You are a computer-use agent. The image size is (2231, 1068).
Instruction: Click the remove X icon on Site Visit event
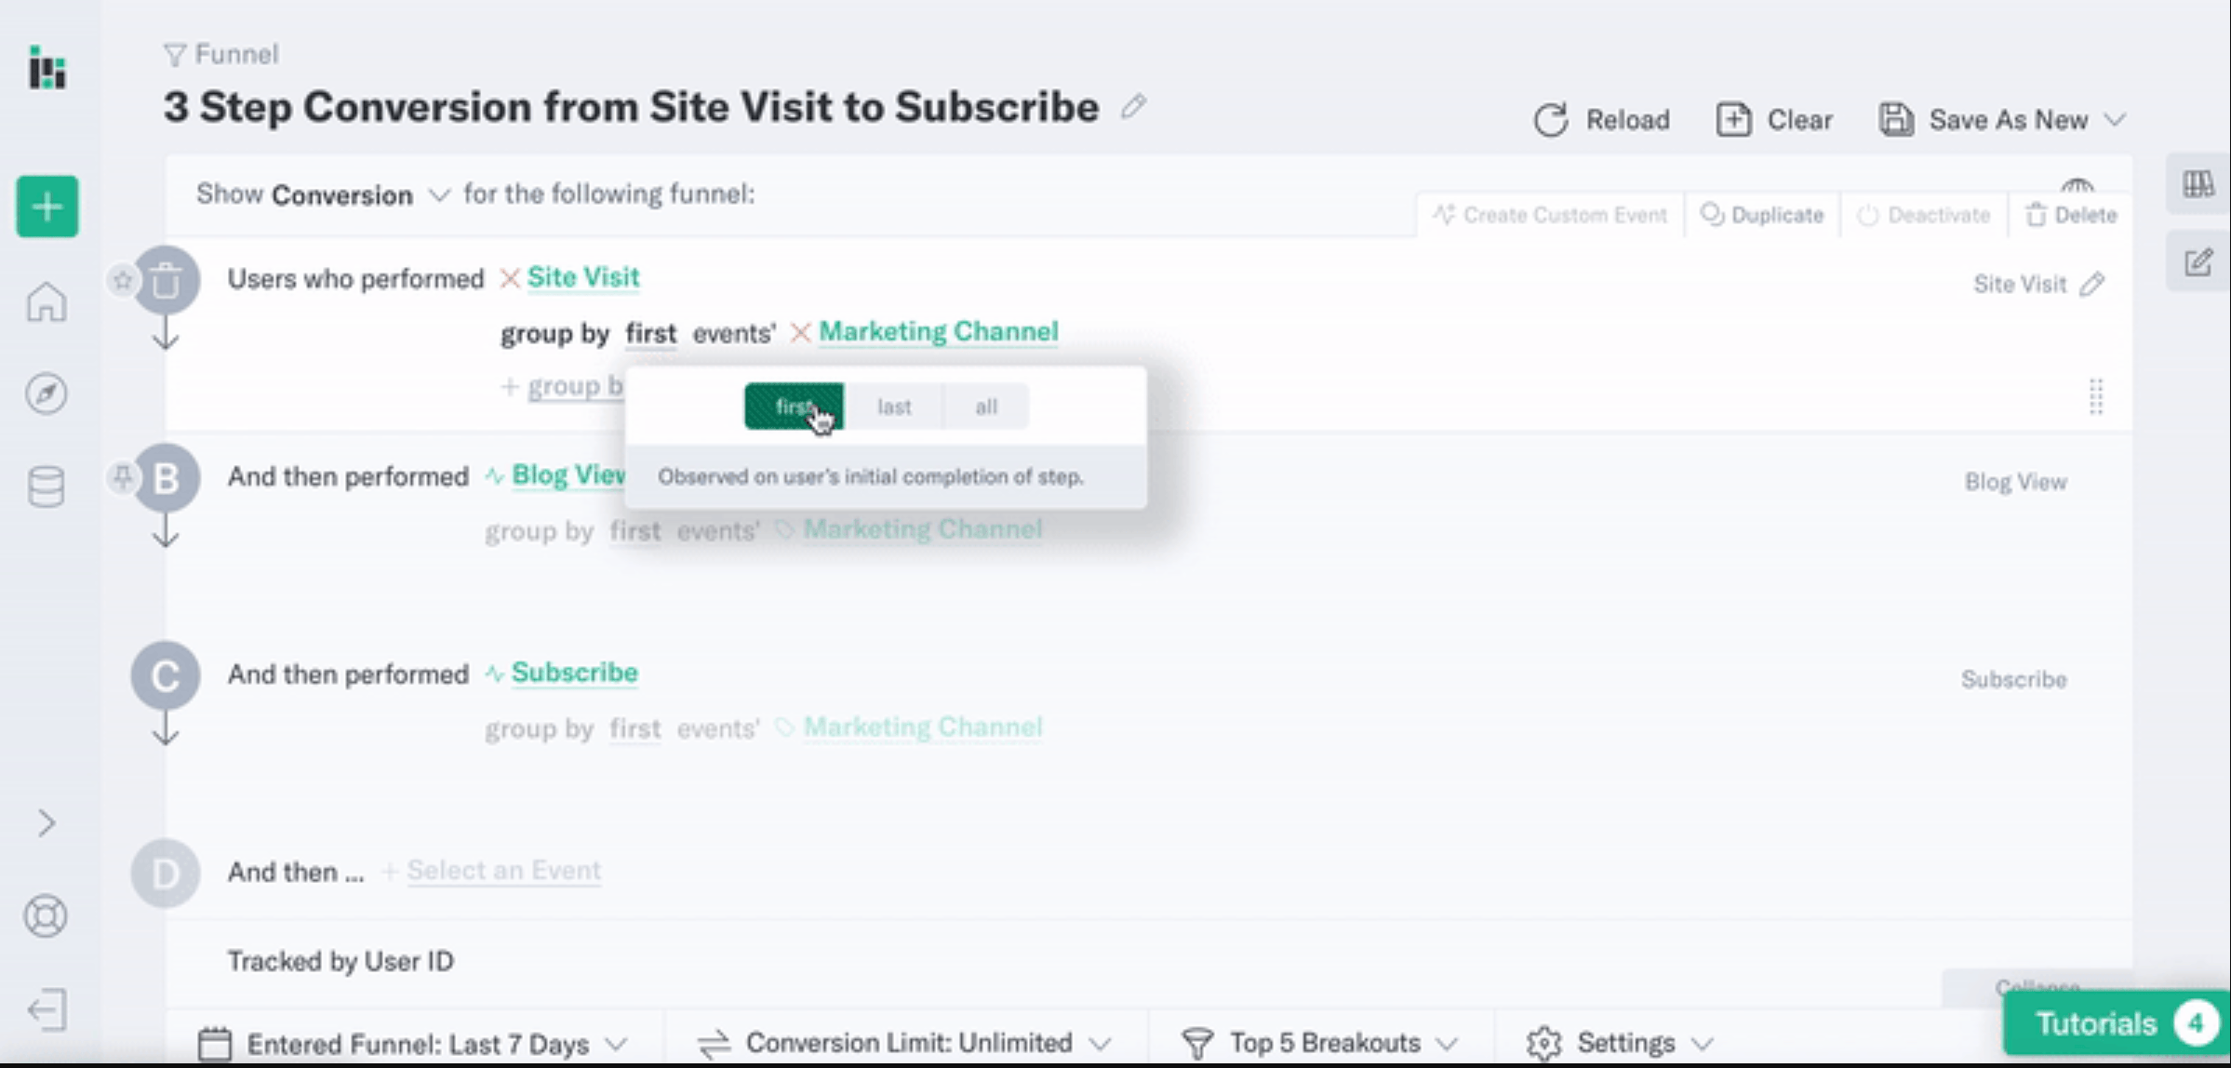508,277
